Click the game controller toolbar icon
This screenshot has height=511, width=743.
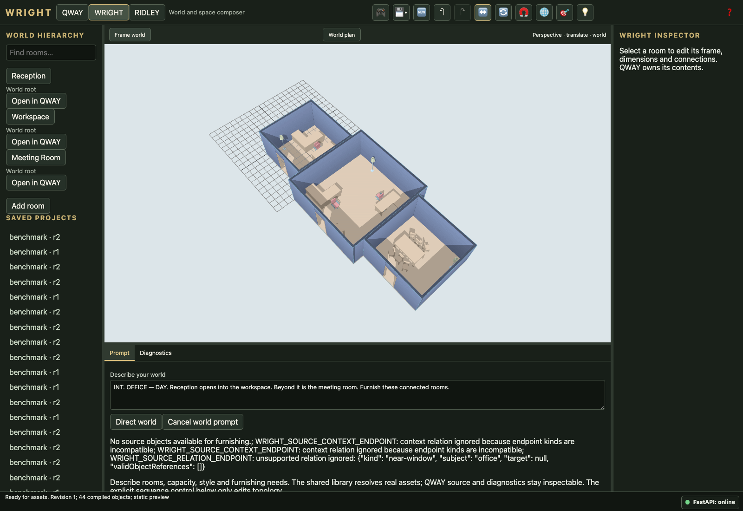(x=381, y=13)
